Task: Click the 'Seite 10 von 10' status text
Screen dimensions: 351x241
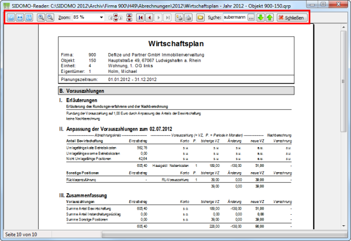Action: (21, 235)
